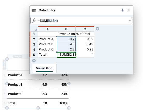Click 'Product C' in the slide table
Screen dimensions: 143x110
click(15, 94)
